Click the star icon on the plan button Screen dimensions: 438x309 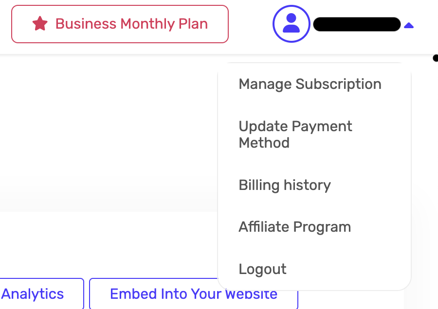coord(40,24)
